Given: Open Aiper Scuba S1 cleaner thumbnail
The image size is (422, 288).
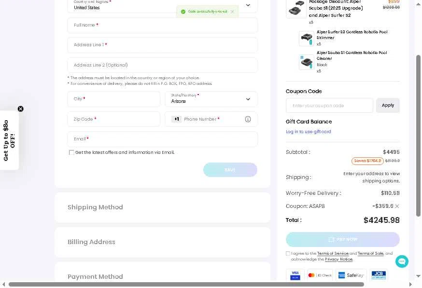Looking at the screenshot, I should (306, 62).
